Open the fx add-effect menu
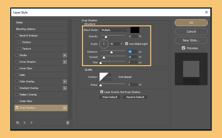Screen dimensions: 222x138 pos(18,123)
